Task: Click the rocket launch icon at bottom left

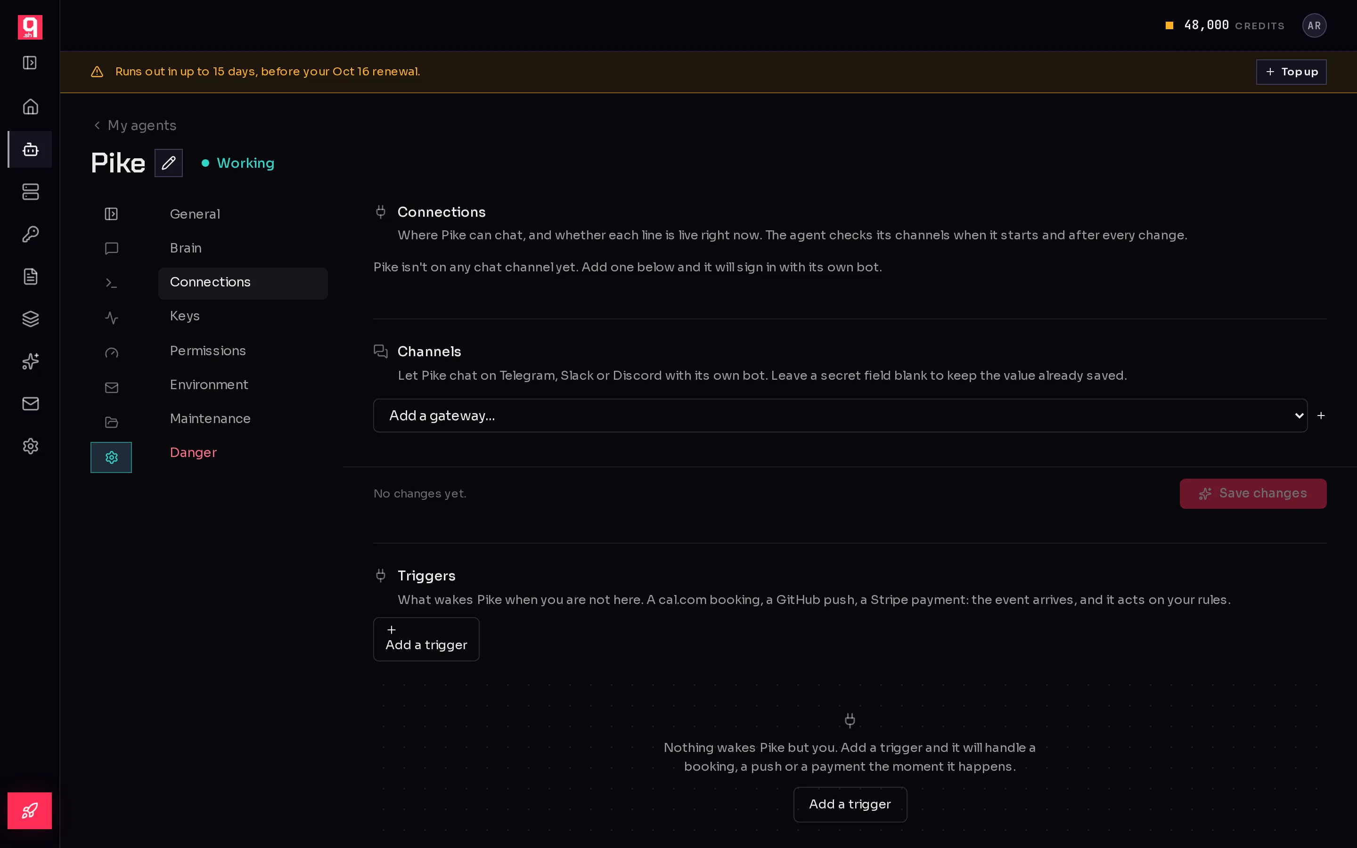Action: [30, 810]
